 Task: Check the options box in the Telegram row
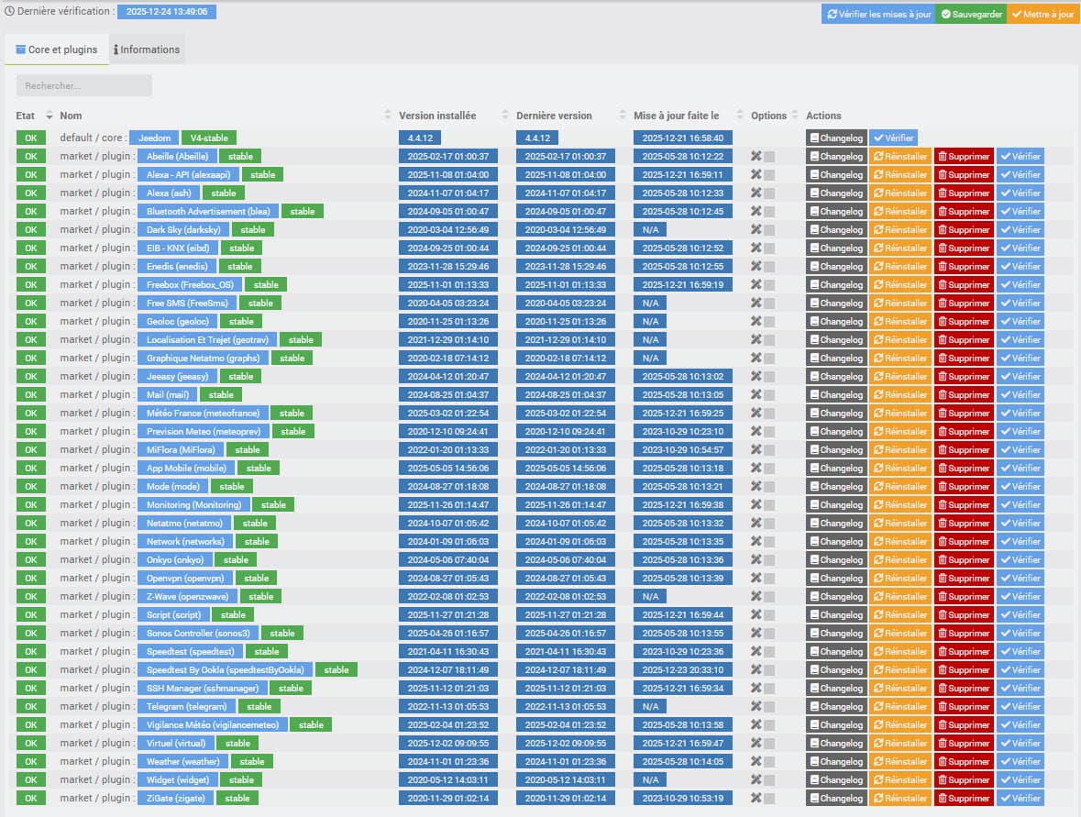tap(769, 707)
